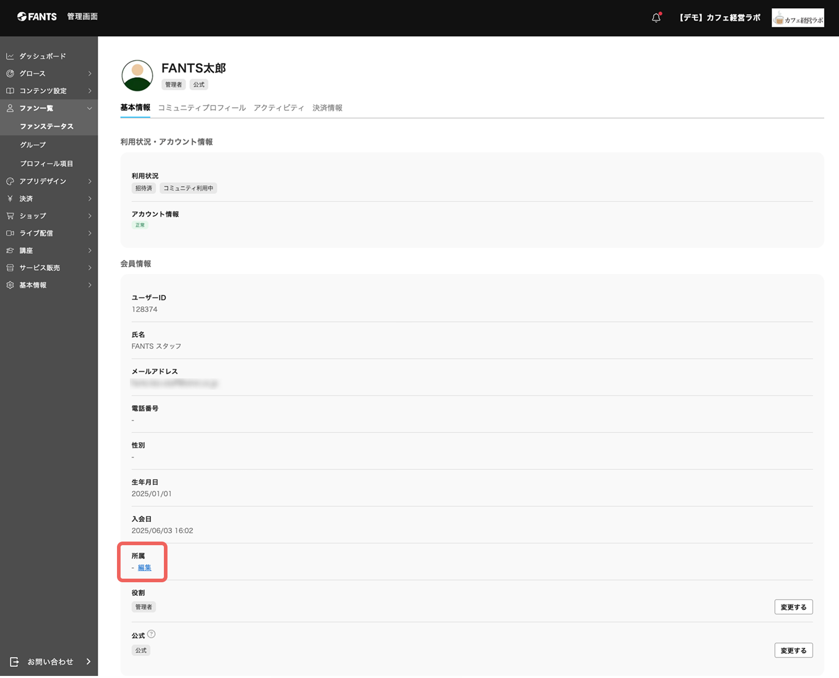
Task: Click the グロース sidebar icon
Action: coord(10,74)
